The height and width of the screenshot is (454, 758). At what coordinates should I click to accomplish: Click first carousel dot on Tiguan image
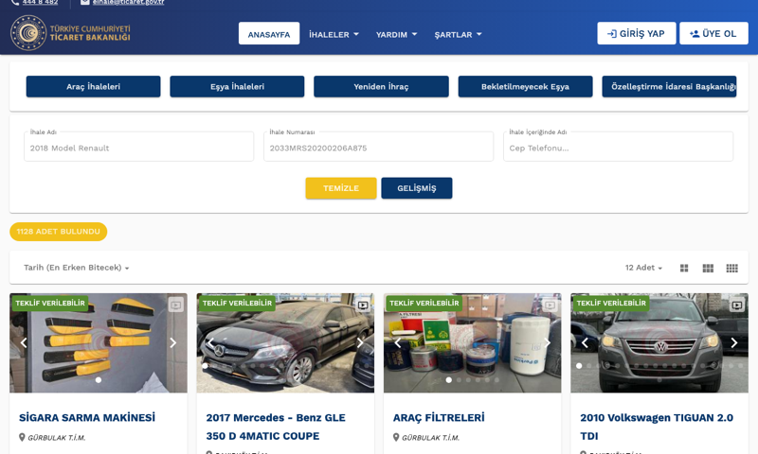click(579, 366)
